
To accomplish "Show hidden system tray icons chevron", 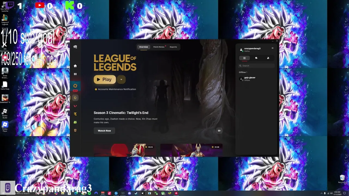I will point(321,193).
